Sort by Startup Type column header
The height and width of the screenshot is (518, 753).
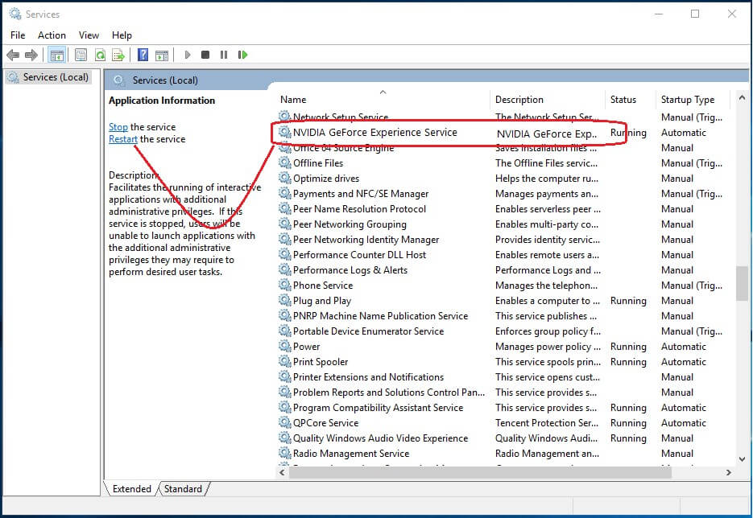point(687,100)
